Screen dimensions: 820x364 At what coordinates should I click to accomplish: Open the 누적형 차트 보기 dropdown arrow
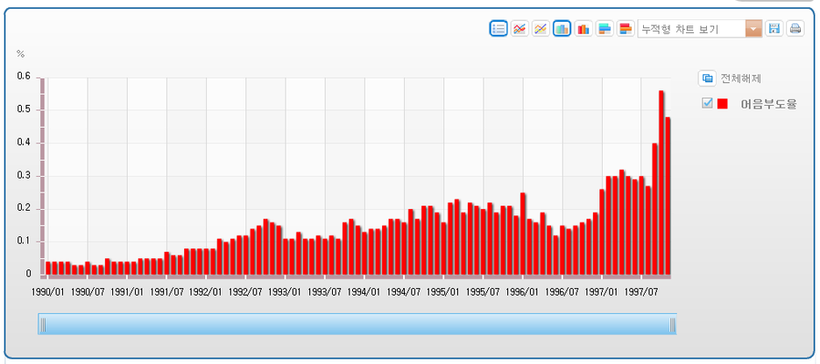[753, 29]
